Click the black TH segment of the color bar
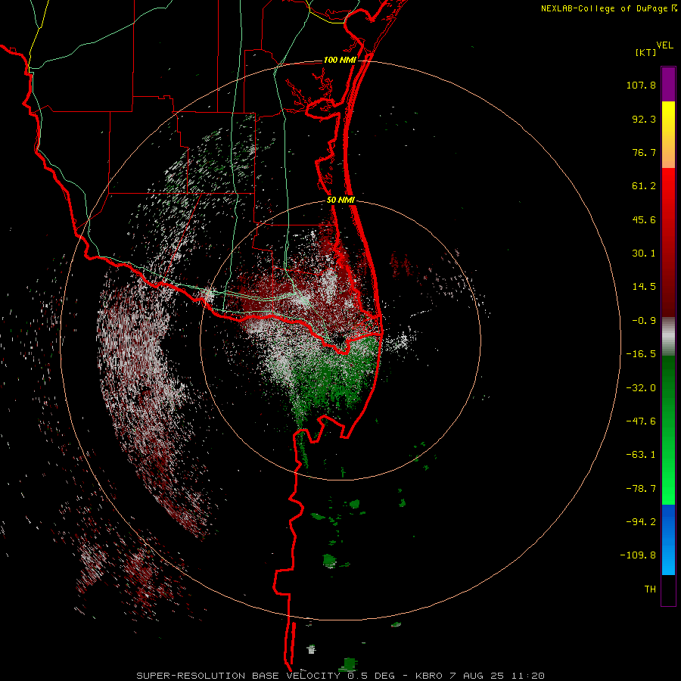 [x=668, y=590]
